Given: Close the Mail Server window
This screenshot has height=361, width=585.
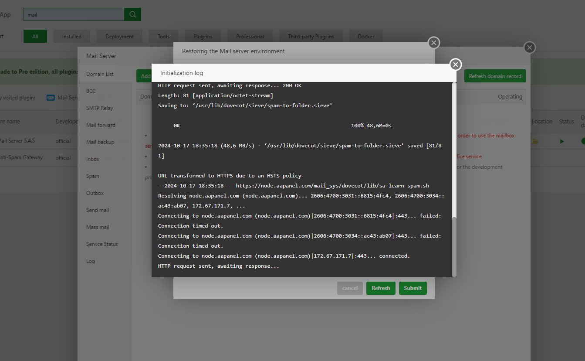Looking at the screenshot, I should pyautogui.click(x=529, y=48).
